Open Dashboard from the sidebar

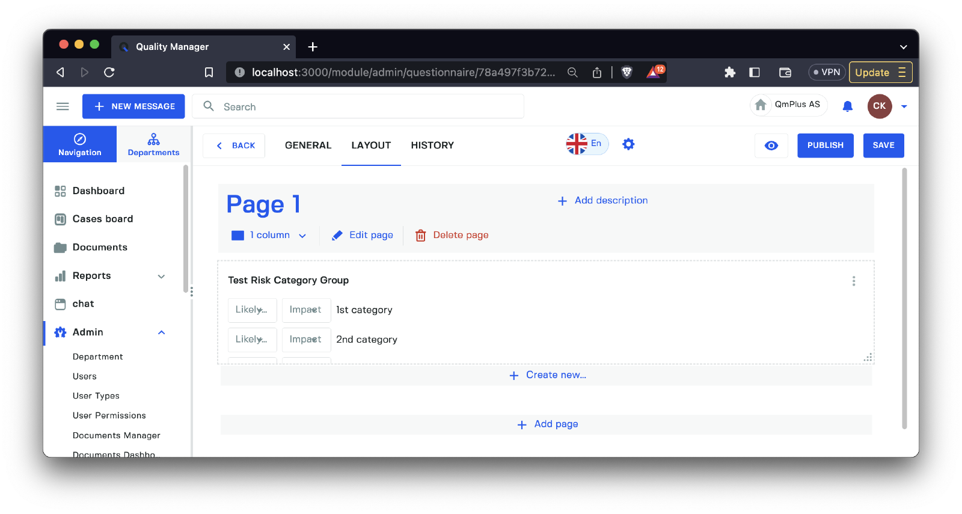point(98,191)
